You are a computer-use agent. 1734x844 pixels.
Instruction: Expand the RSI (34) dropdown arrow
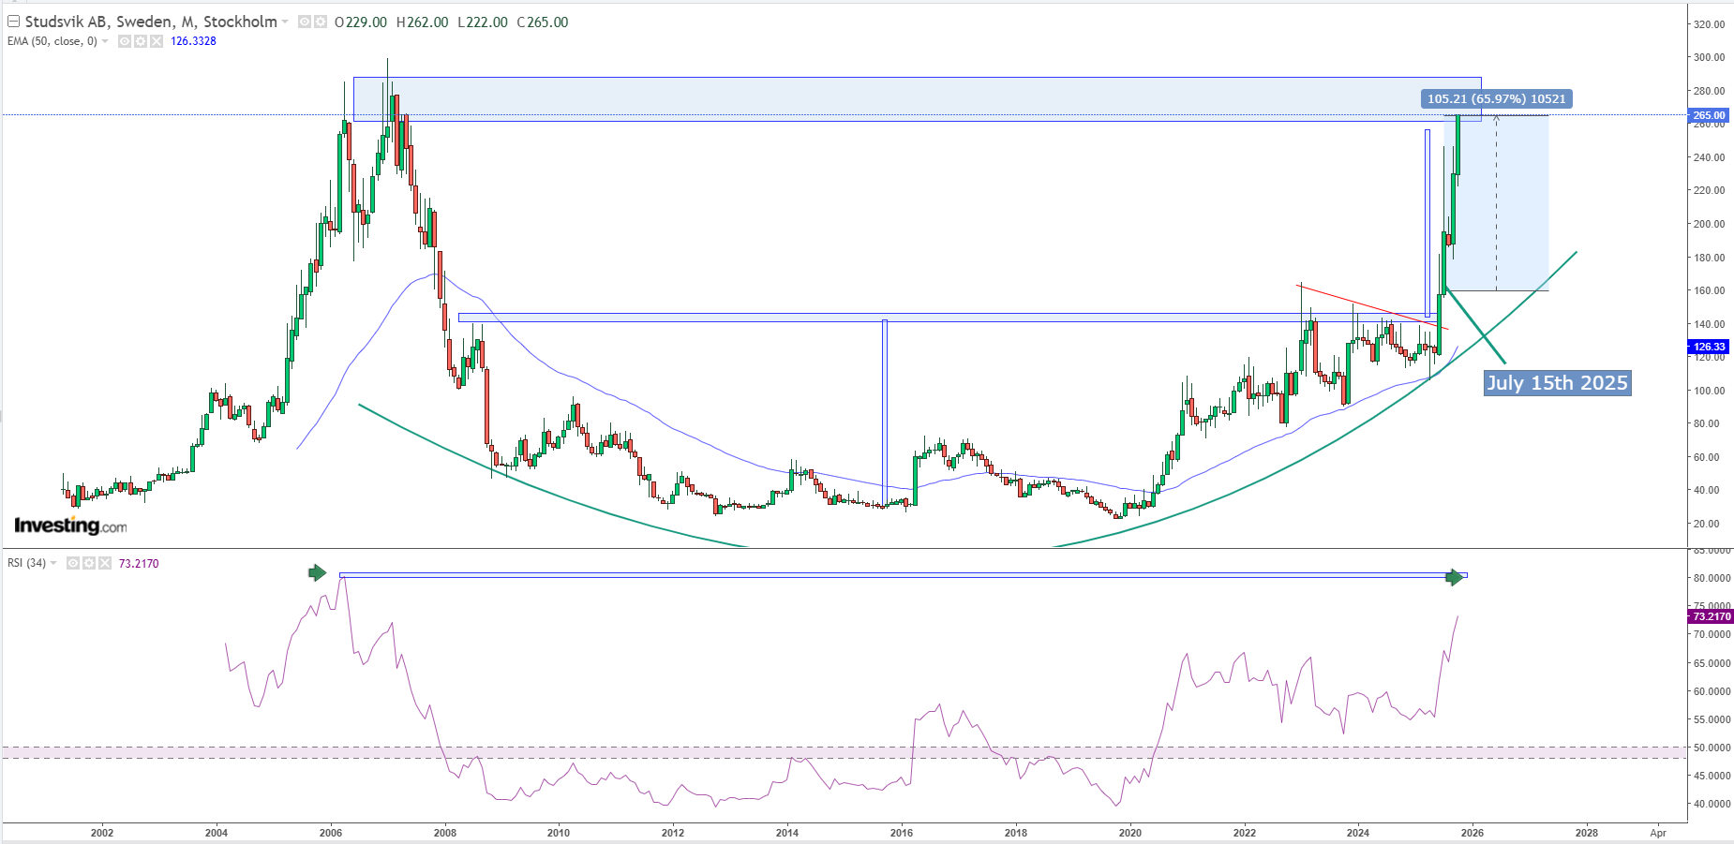pyautogui.click(x=53, y=563)
